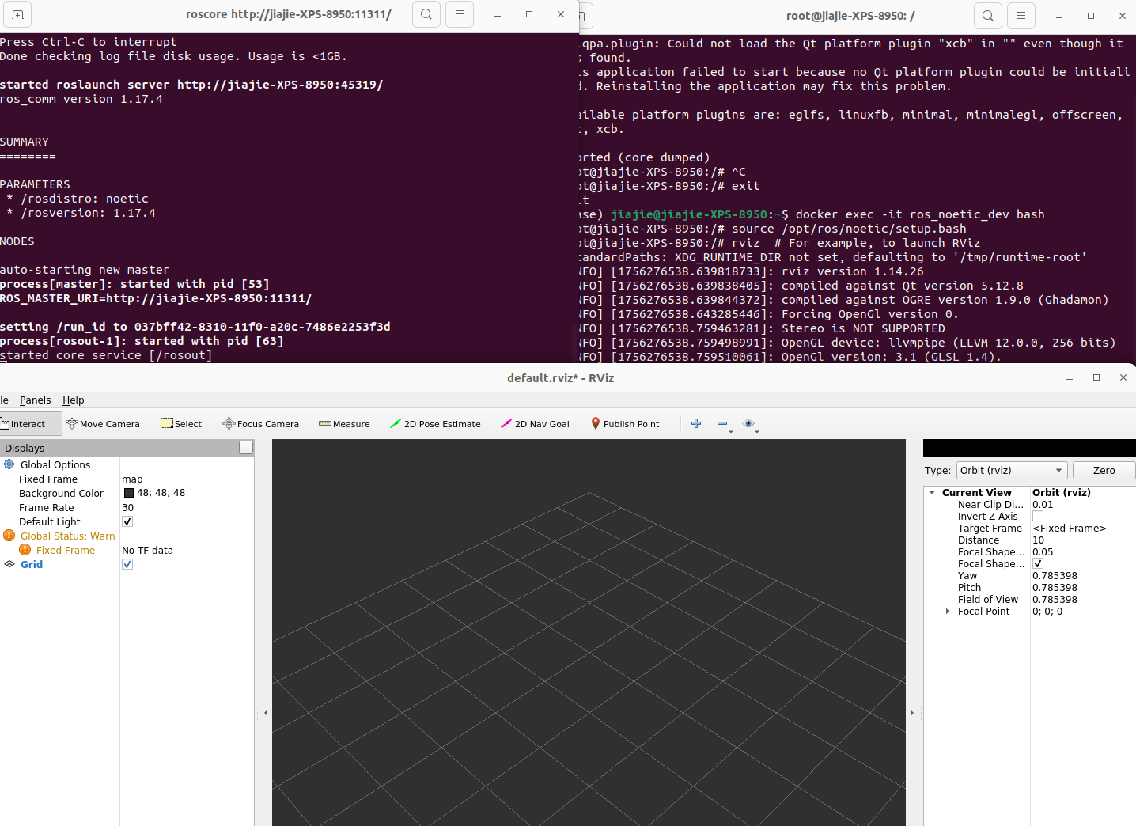This screenshot has height=826, width=1136.
Task: Maximize the RViz window
Action: [1096, 377]
